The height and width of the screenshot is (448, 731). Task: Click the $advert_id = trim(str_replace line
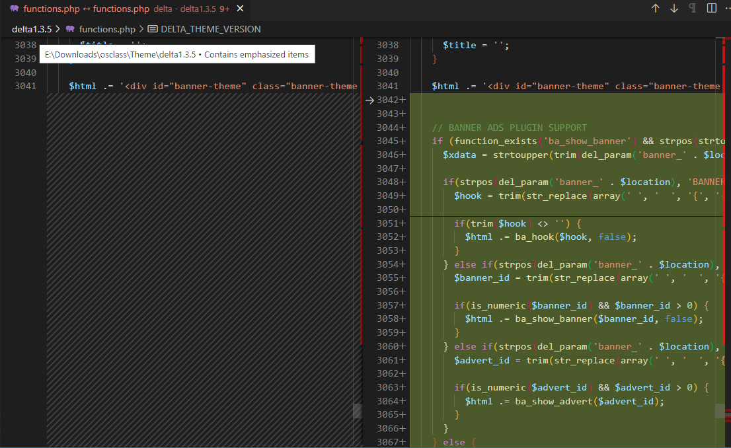pyautogui.click(x=590, y=361)
